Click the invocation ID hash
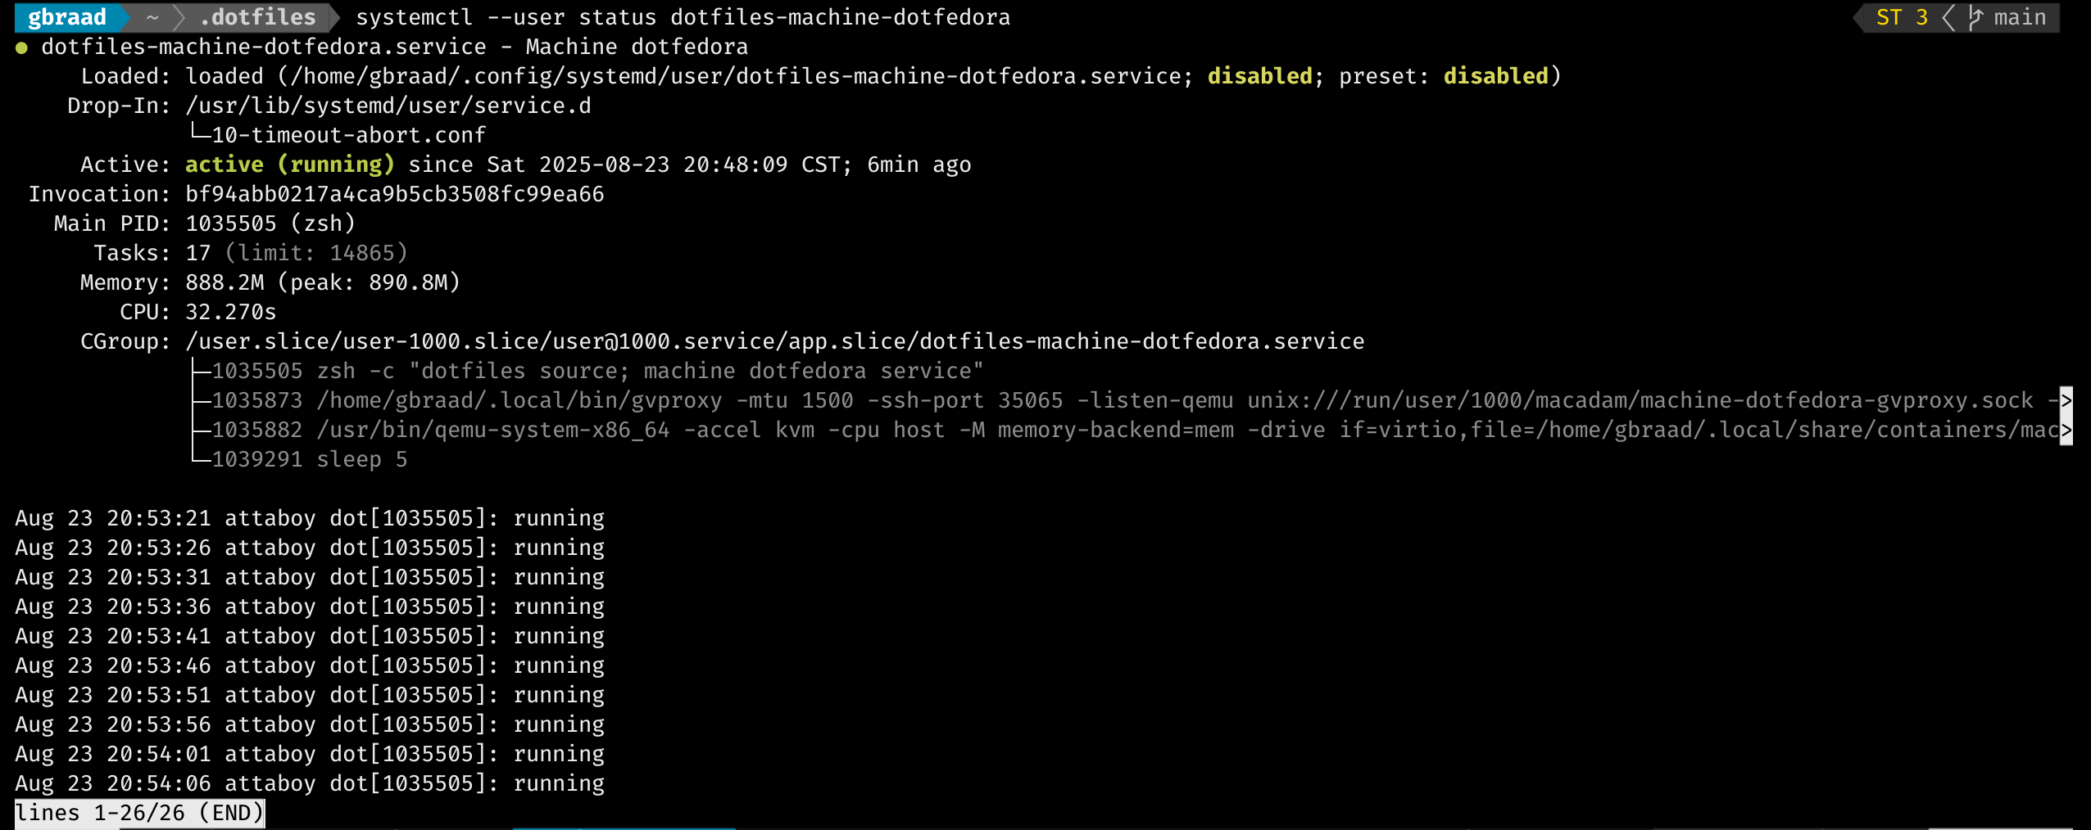The width and height of the screenshot is (2091, 830). (x=395, y=194)
